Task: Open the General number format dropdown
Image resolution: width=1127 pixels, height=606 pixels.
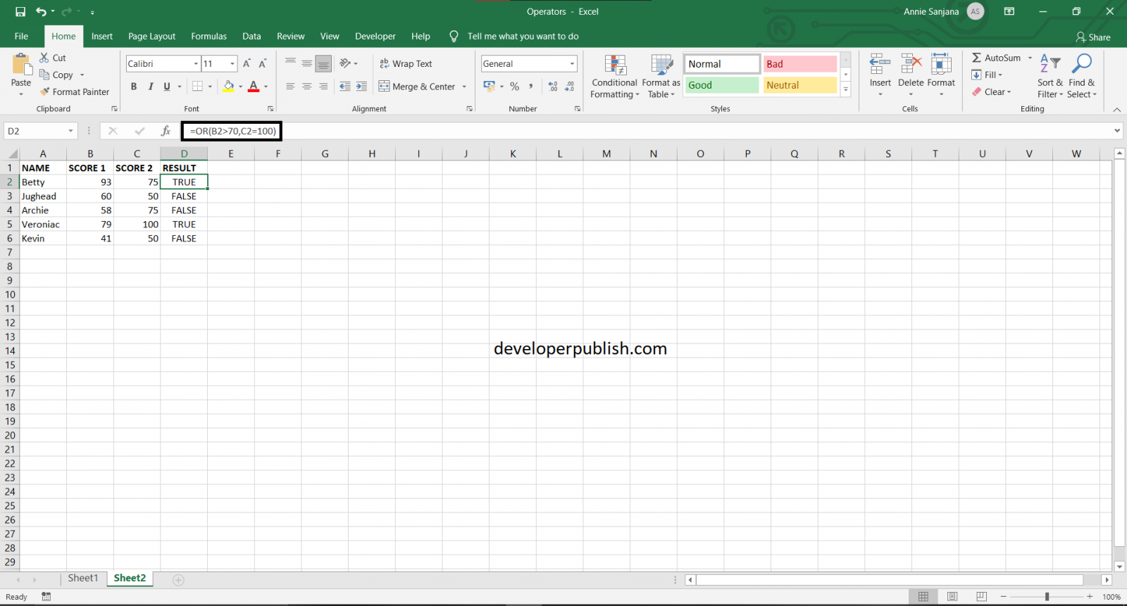Action: click(x=572, y=63)
